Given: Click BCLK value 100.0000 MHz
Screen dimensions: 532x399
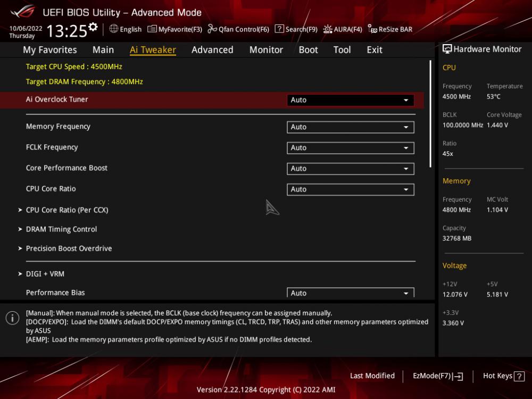Looking at the screenshot, I should point(463,125).
